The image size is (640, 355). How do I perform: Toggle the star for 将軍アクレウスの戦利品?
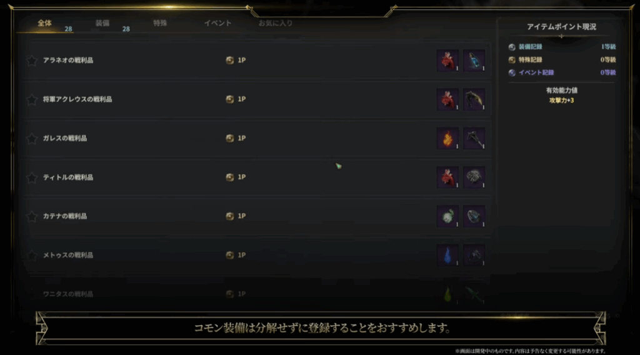[x=32, y=99]
